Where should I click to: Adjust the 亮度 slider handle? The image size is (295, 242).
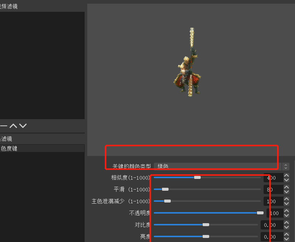(x=206, y=236)
